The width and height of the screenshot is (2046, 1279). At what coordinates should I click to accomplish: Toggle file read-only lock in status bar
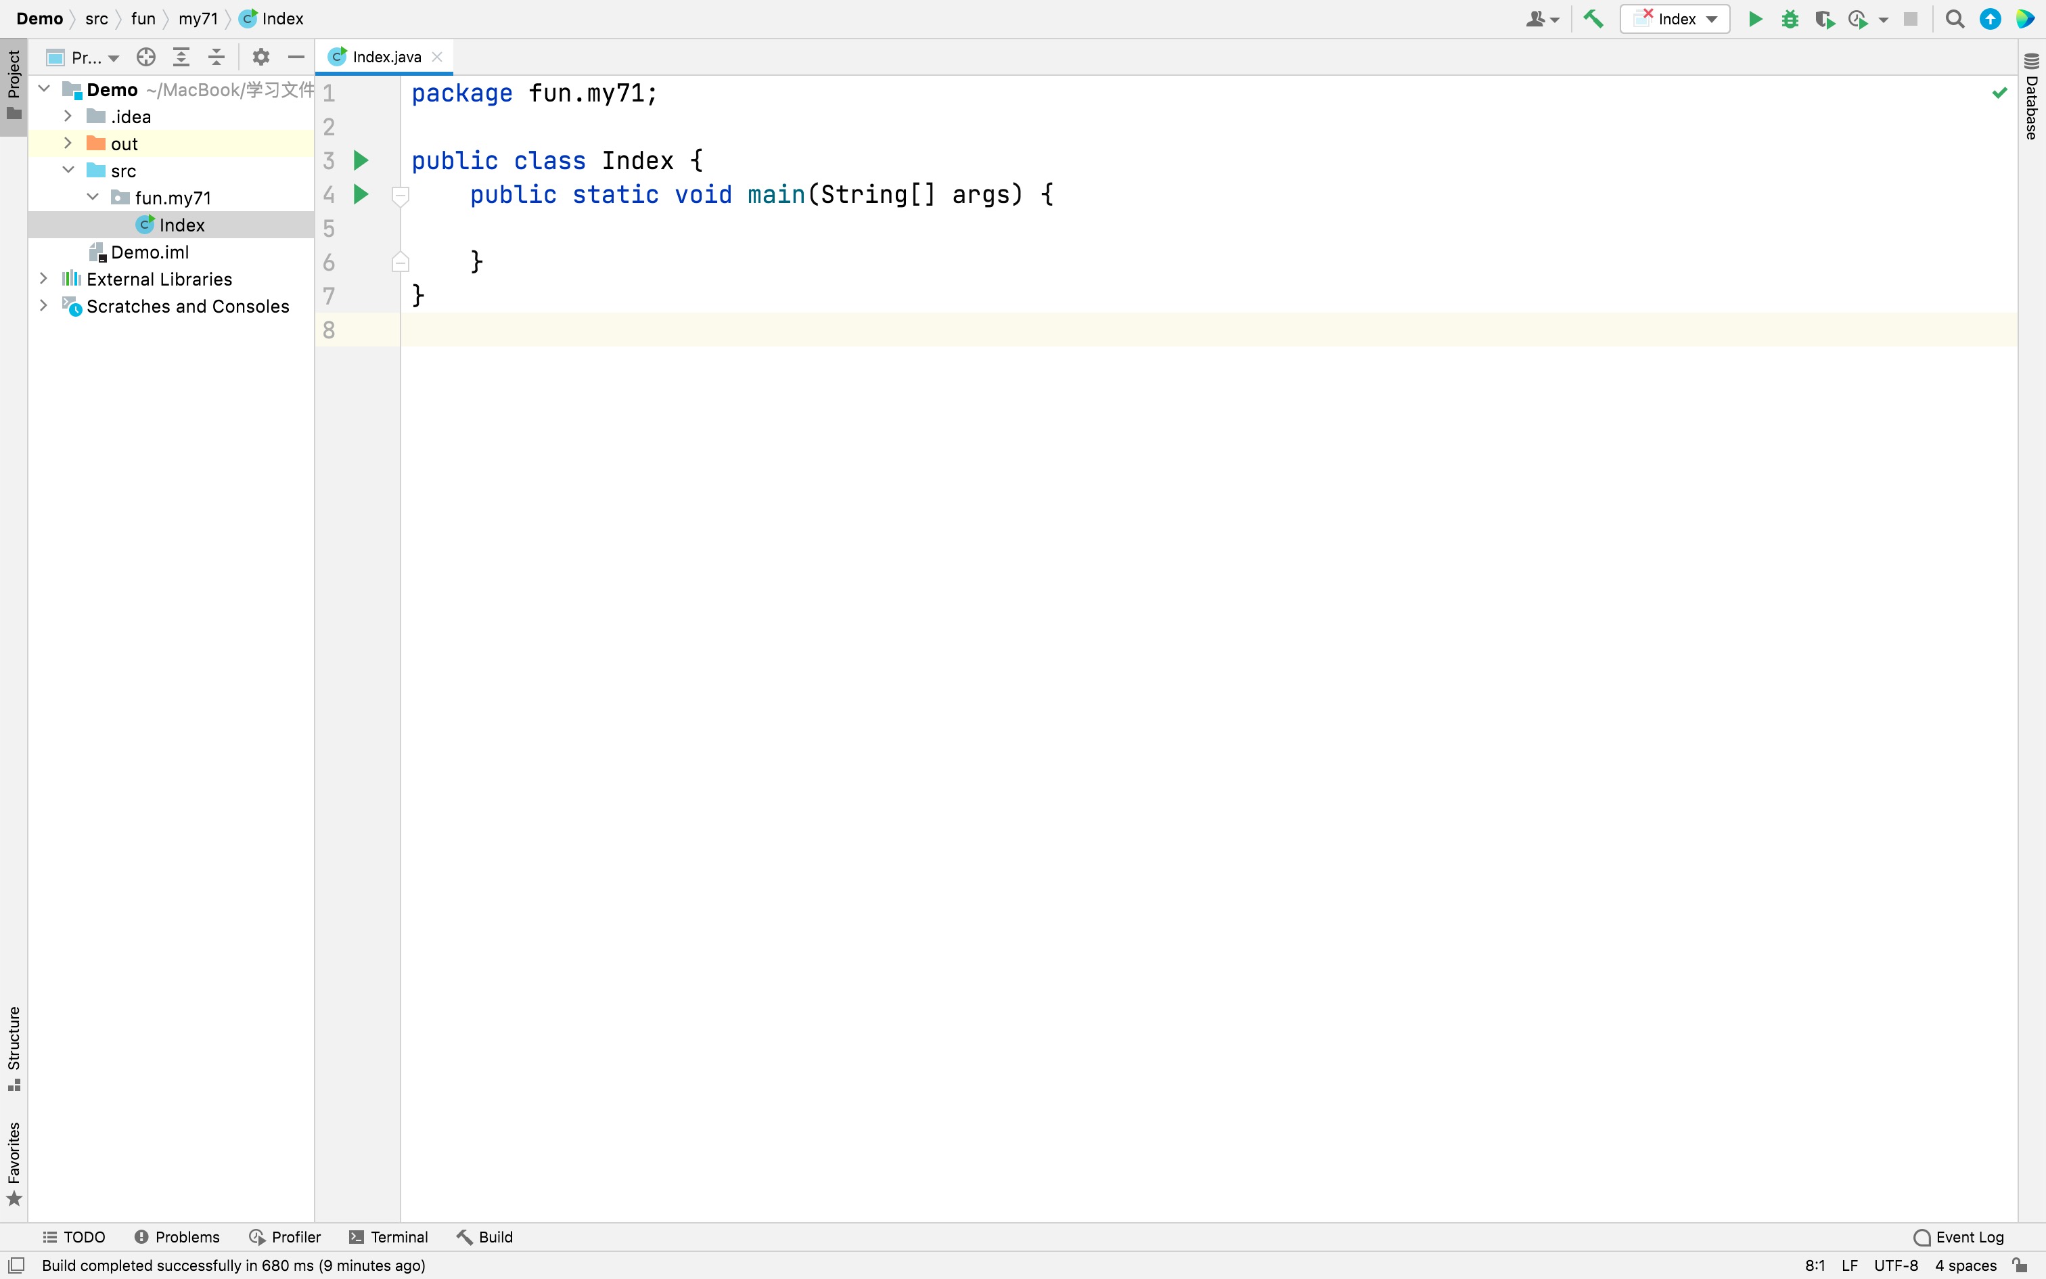point(2020,1265)
